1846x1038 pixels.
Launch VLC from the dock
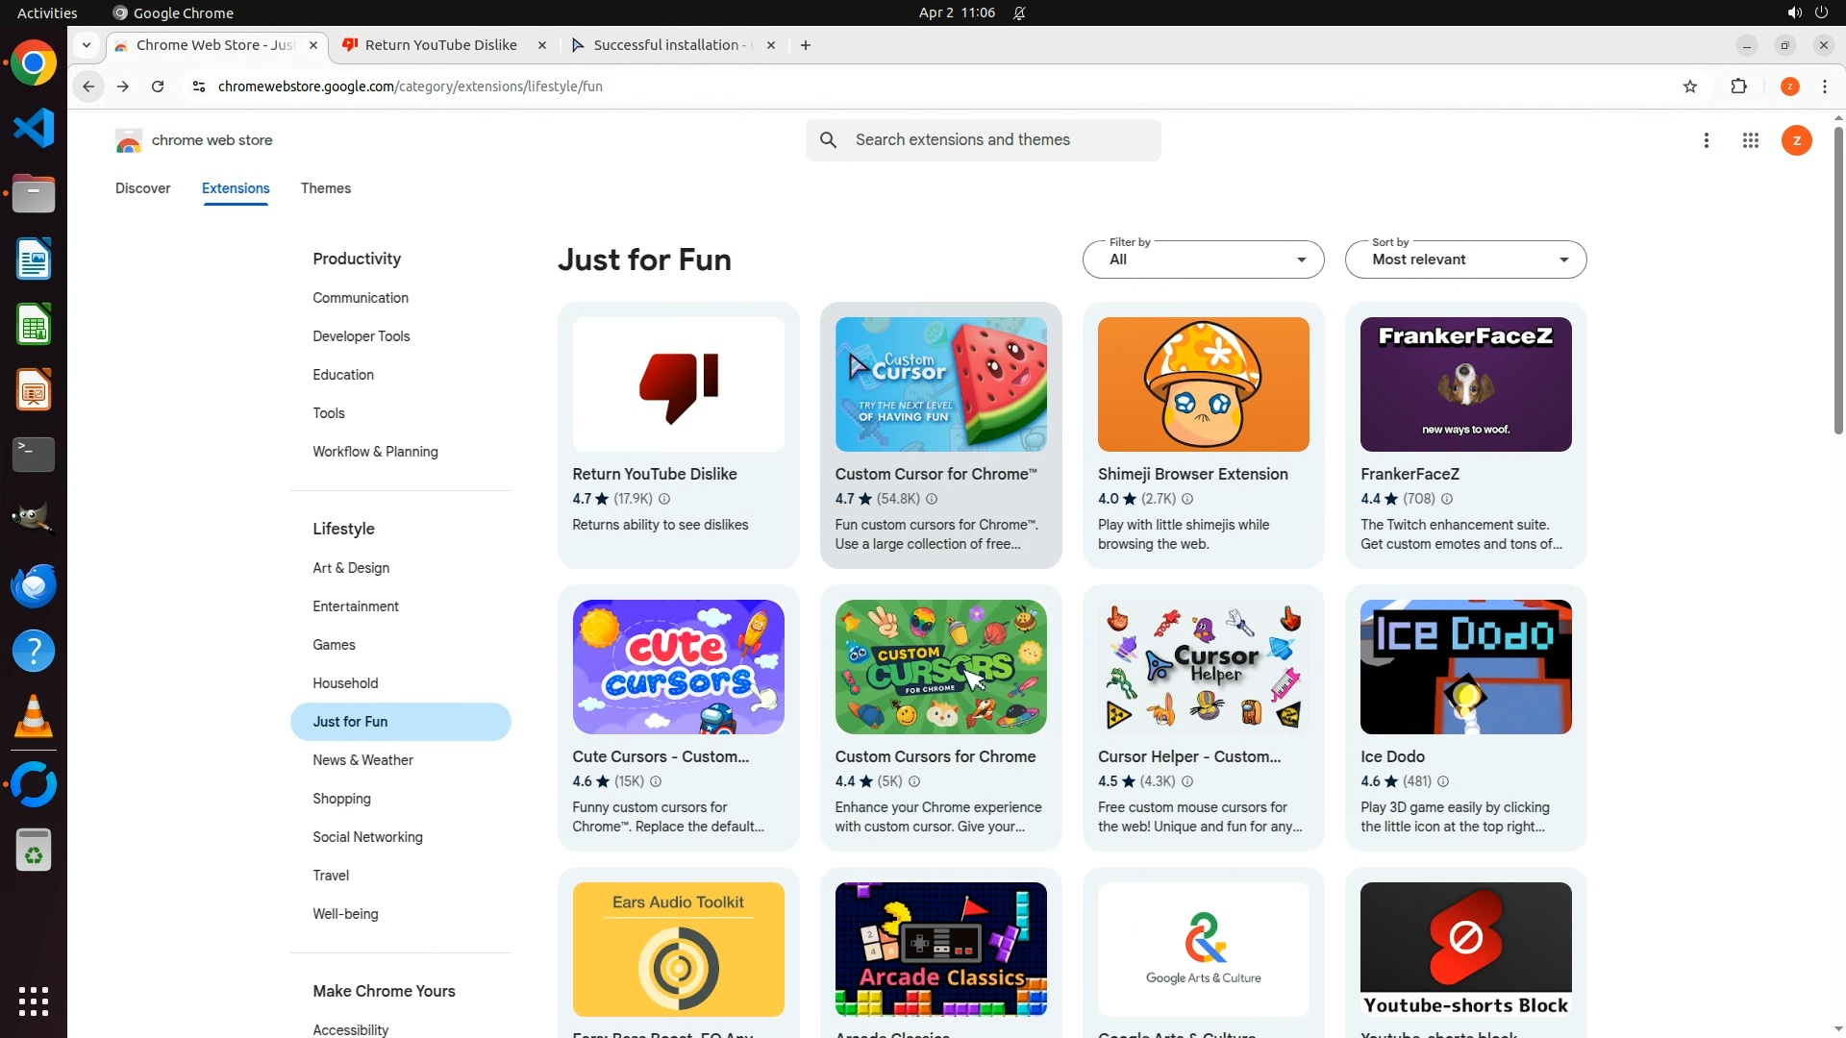coord(33,717)
